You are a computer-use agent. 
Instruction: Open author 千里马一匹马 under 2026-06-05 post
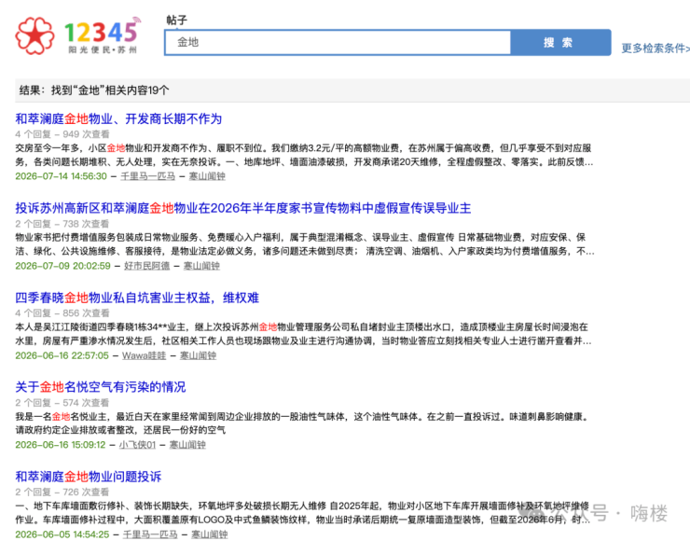(x=150, y=534)
